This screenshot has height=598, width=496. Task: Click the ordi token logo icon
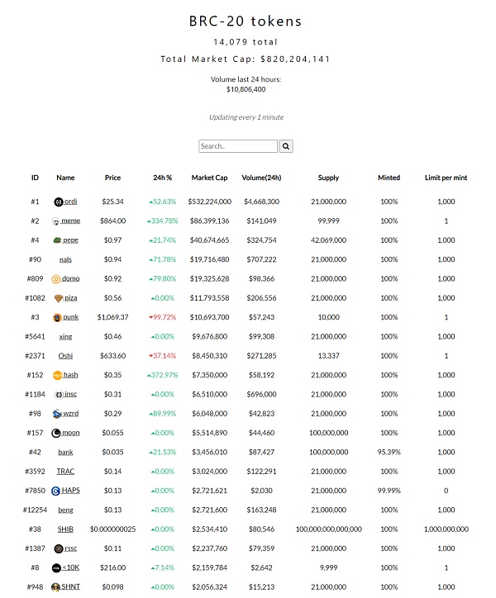click(58, 202)
